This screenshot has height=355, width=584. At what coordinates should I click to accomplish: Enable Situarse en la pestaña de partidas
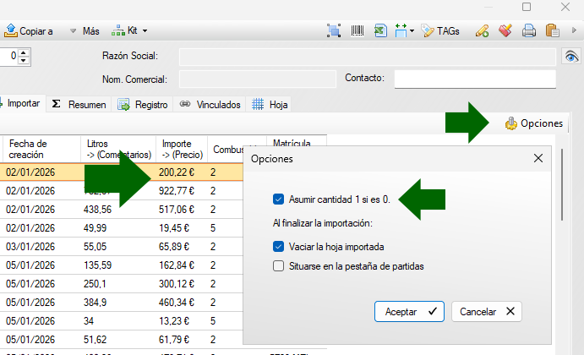(278, 266)
